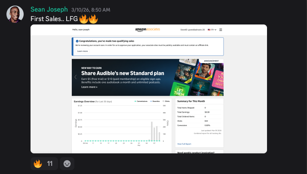Click the Store ID granddadroots-20 text
This screenshot has width=307, height=174.
click(x=193, y=30)
